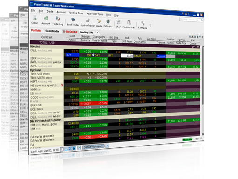Open the Order toolbar icon

point(34,20)
